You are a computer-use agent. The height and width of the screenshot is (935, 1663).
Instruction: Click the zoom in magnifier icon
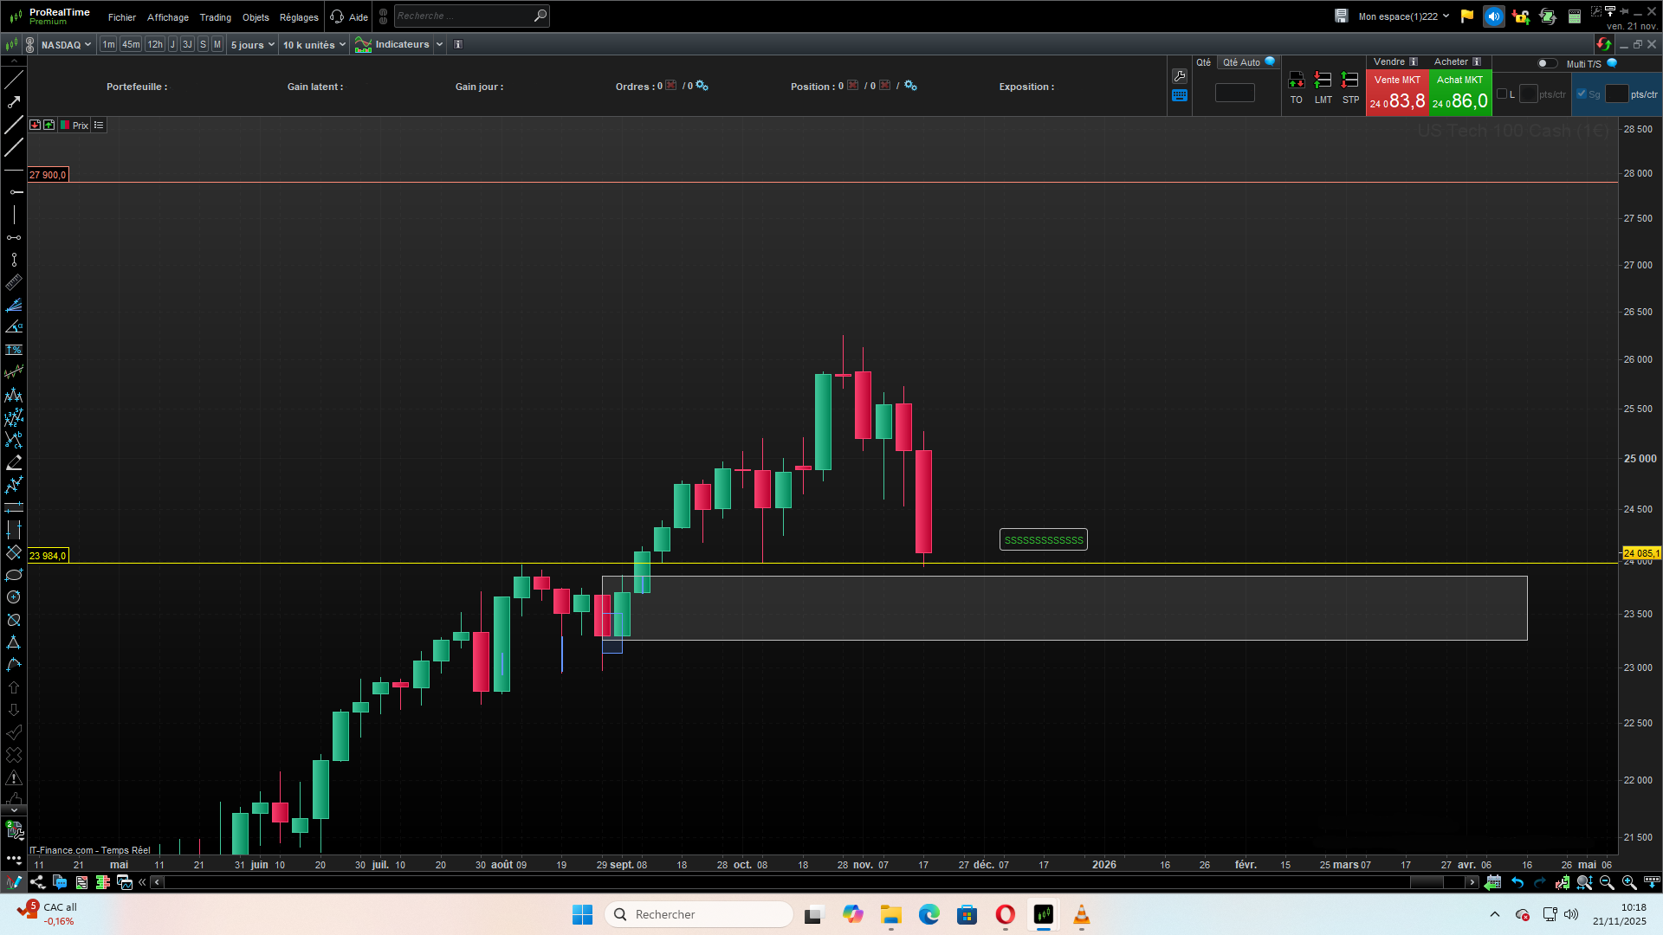point(1629,882)
